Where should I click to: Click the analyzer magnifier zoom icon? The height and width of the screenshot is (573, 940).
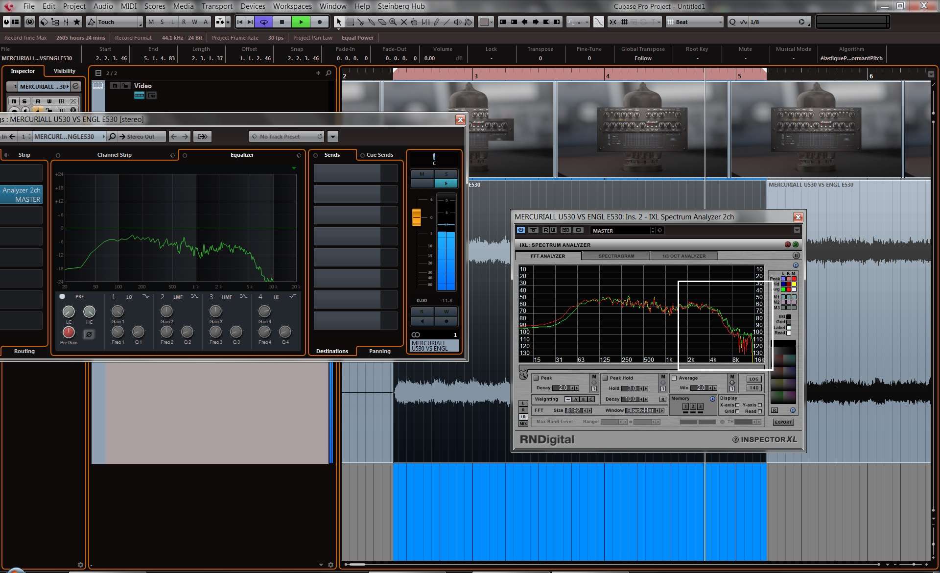pyautogui.click(x=523, y=376)
